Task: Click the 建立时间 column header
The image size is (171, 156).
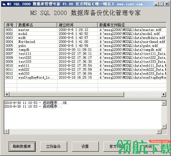Action: coord(77,25)
